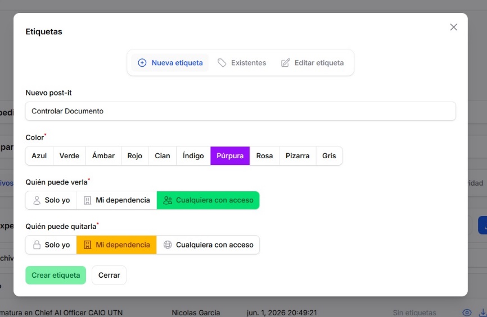Click the Sin etiquetas text in background row
487x317 pixels.
pos(414,313)
